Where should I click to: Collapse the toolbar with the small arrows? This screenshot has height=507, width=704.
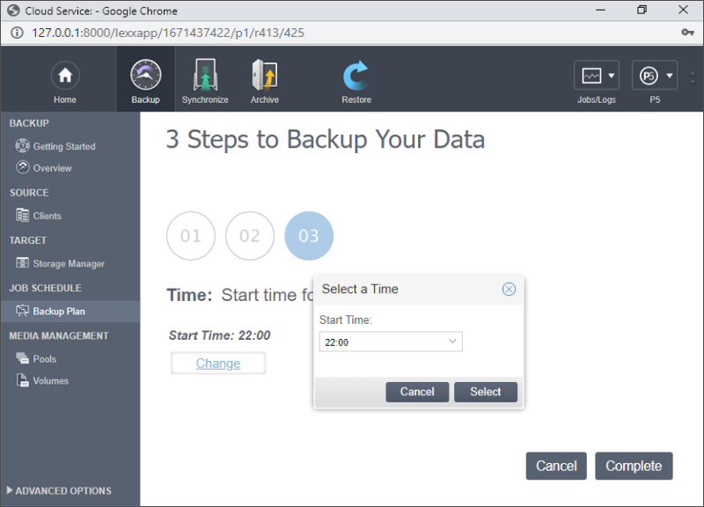[693, 77]
